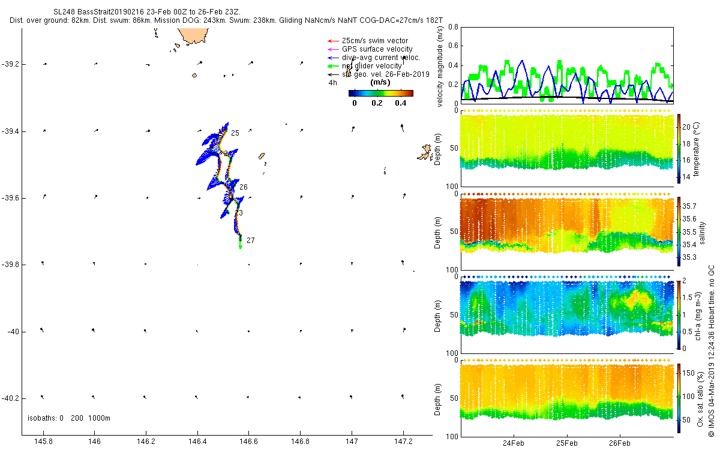Click the '25Feb' time axis tick
The width and height of the screenshot is (720, 450).
point(567,443)
